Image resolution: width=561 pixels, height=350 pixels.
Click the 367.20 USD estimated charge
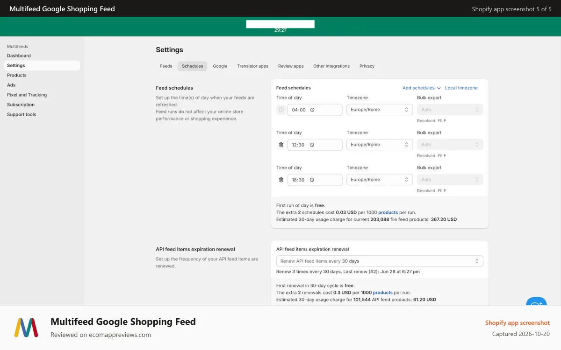click(444, 219)
